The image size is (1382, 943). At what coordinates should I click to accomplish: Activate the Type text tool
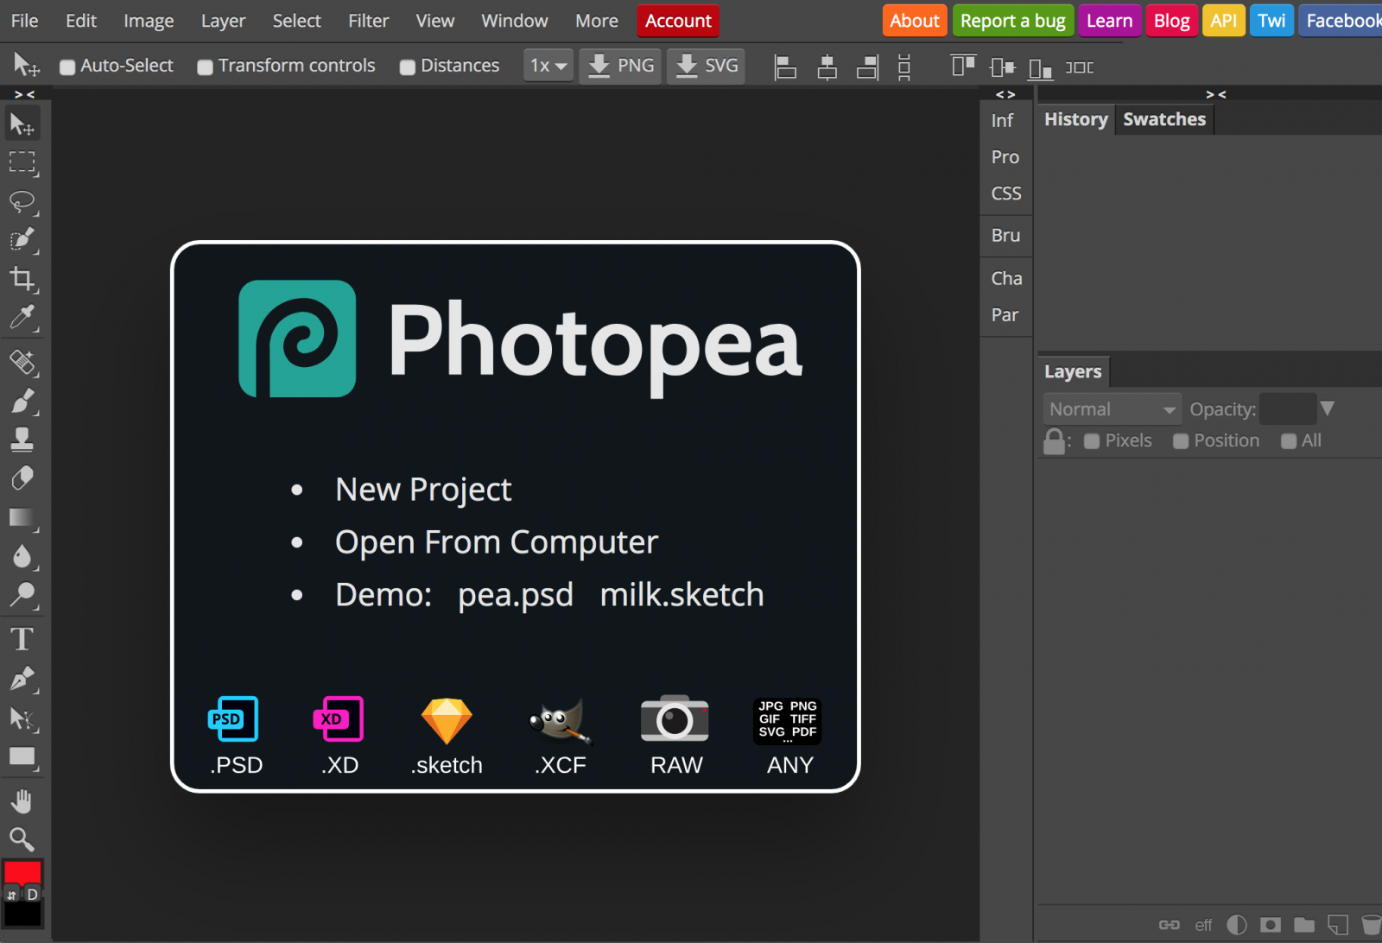(22, 640)
